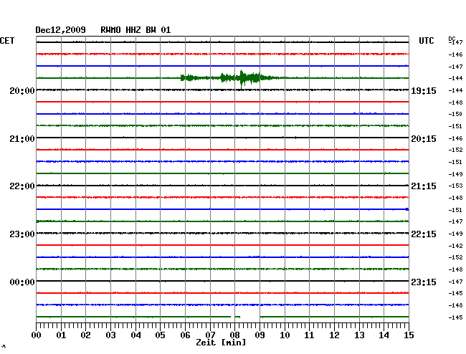This screenshot has width=466, height=354.
Task: Click minute tick label 08
Action: [x=234, y=335]
